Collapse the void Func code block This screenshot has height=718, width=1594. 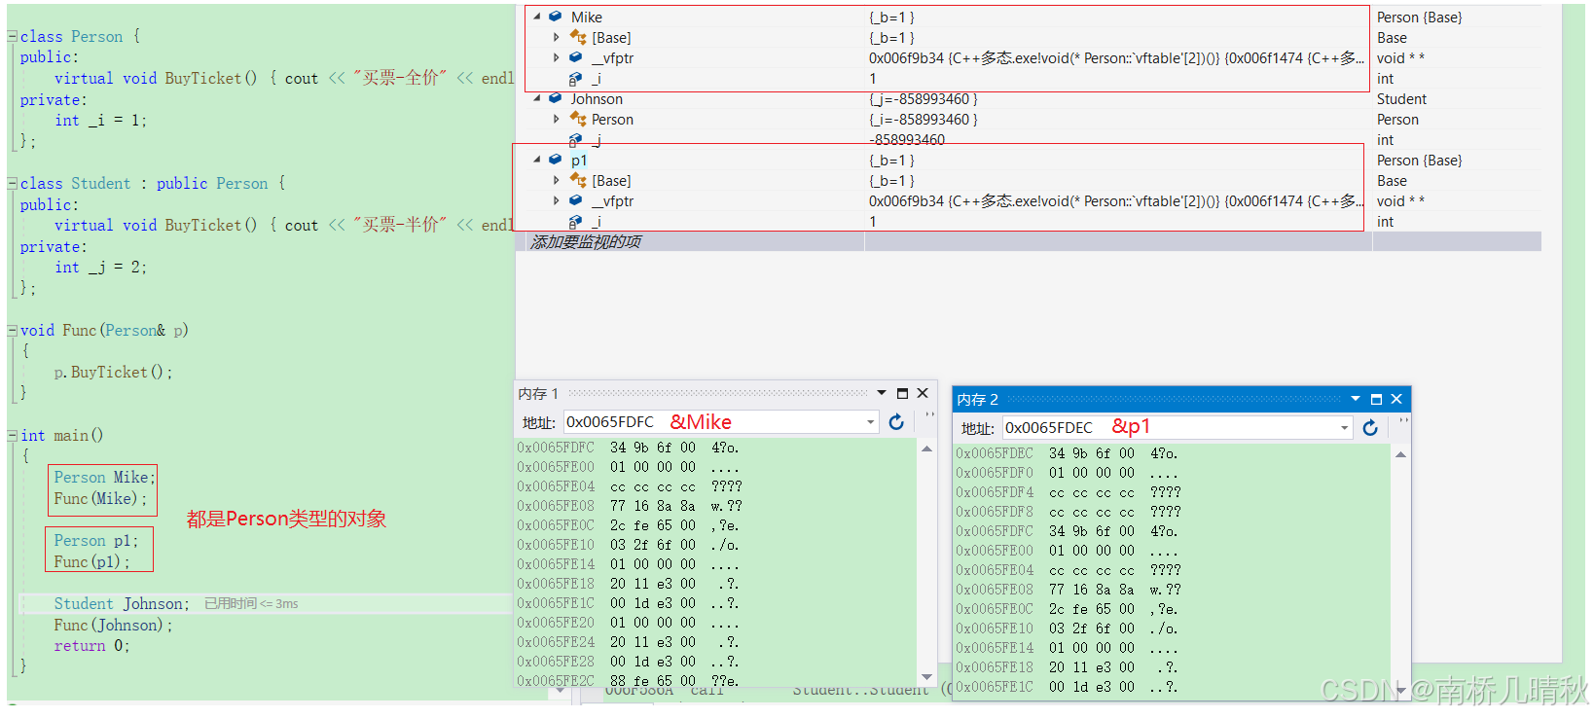(13, 330)
